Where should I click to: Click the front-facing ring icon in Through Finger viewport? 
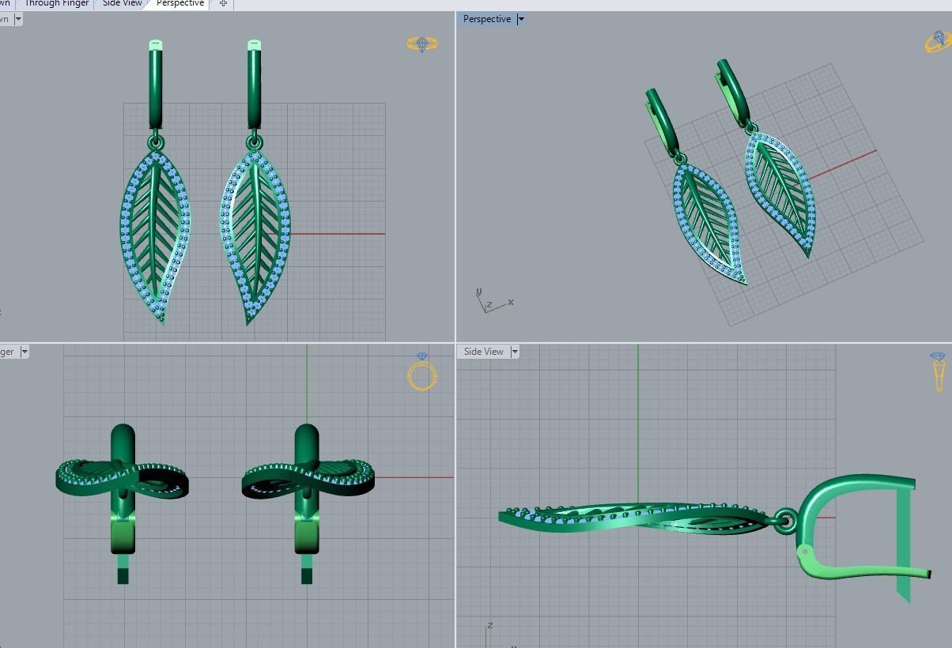tap(422, 371)
